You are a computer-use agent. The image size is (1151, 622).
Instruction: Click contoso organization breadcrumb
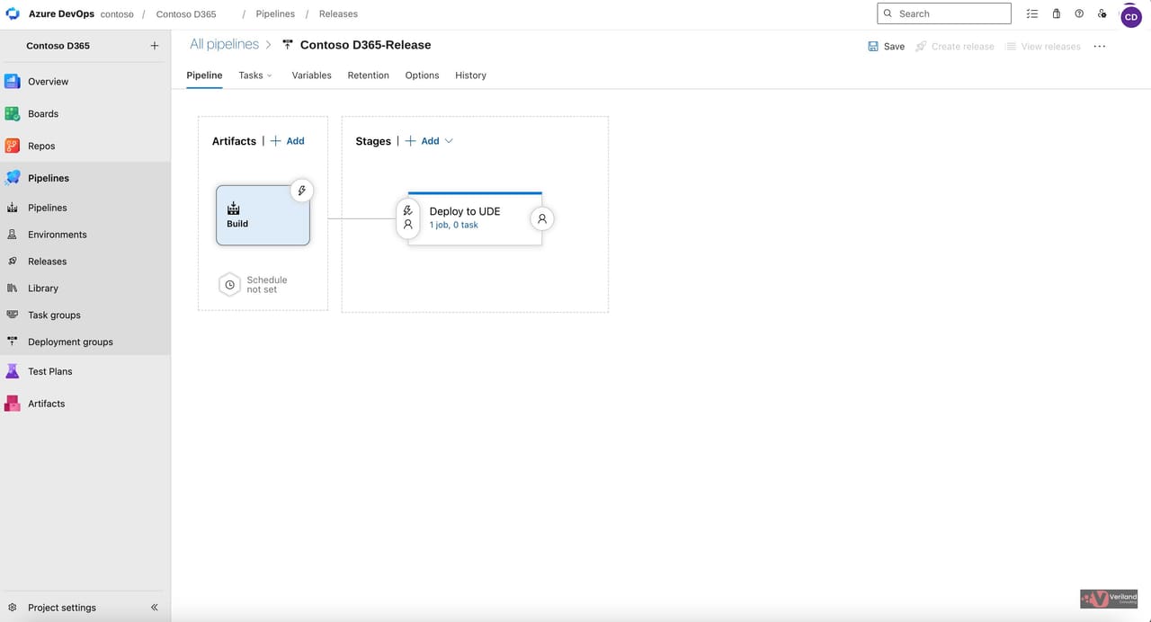117,14
